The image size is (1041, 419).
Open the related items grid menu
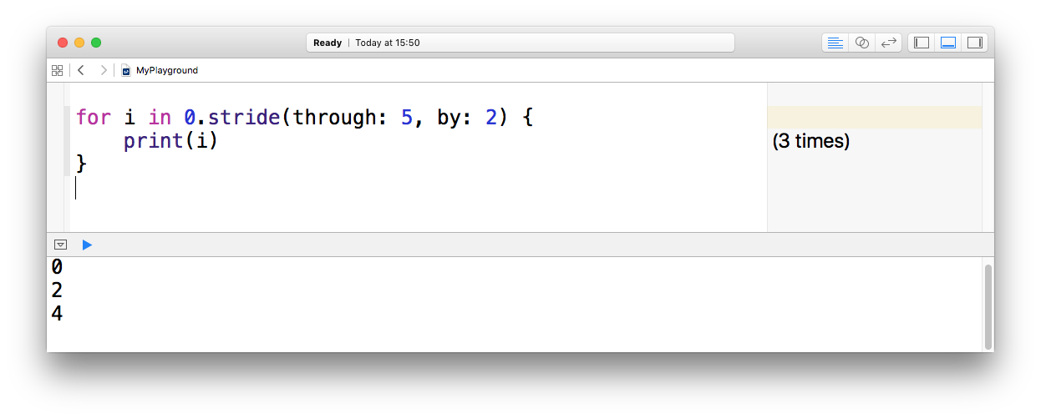click(x=57, y=70)
